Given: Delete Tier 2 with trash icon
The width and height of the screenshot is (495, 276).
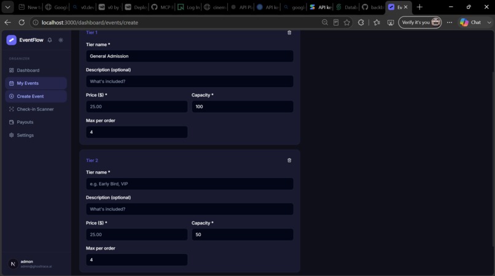Looking at the screenshot, I should [x=289, y=160].
